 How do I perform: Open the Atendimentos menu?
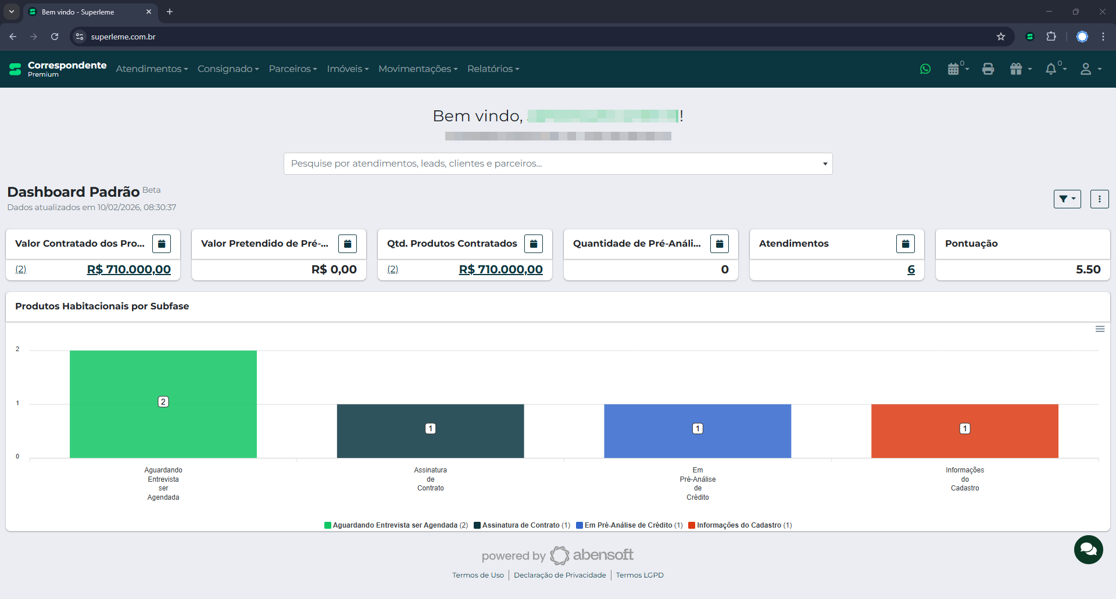(152, 68)
